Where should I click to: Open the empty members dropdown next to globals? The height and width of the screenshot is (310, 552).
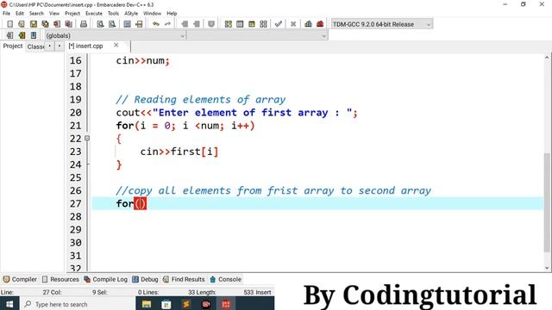[x=257, y=35]
